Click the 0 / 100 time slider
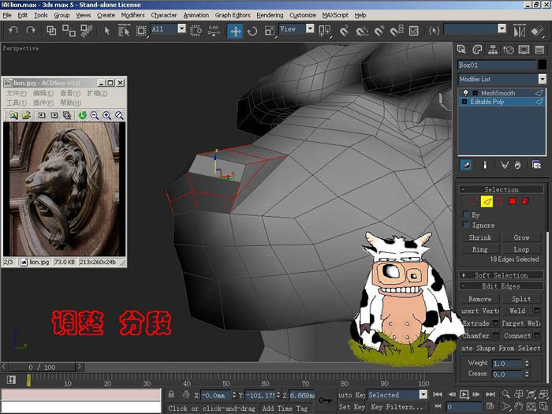 42,367
